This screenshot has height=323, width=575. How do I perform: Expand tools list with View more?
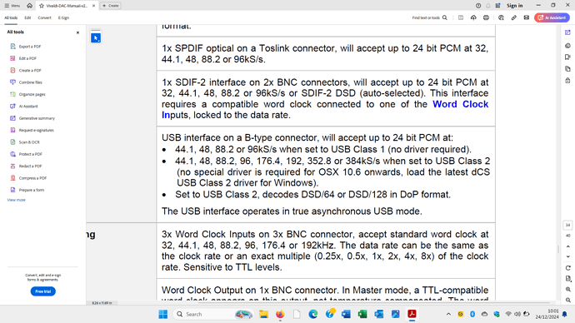click(16, 200)
